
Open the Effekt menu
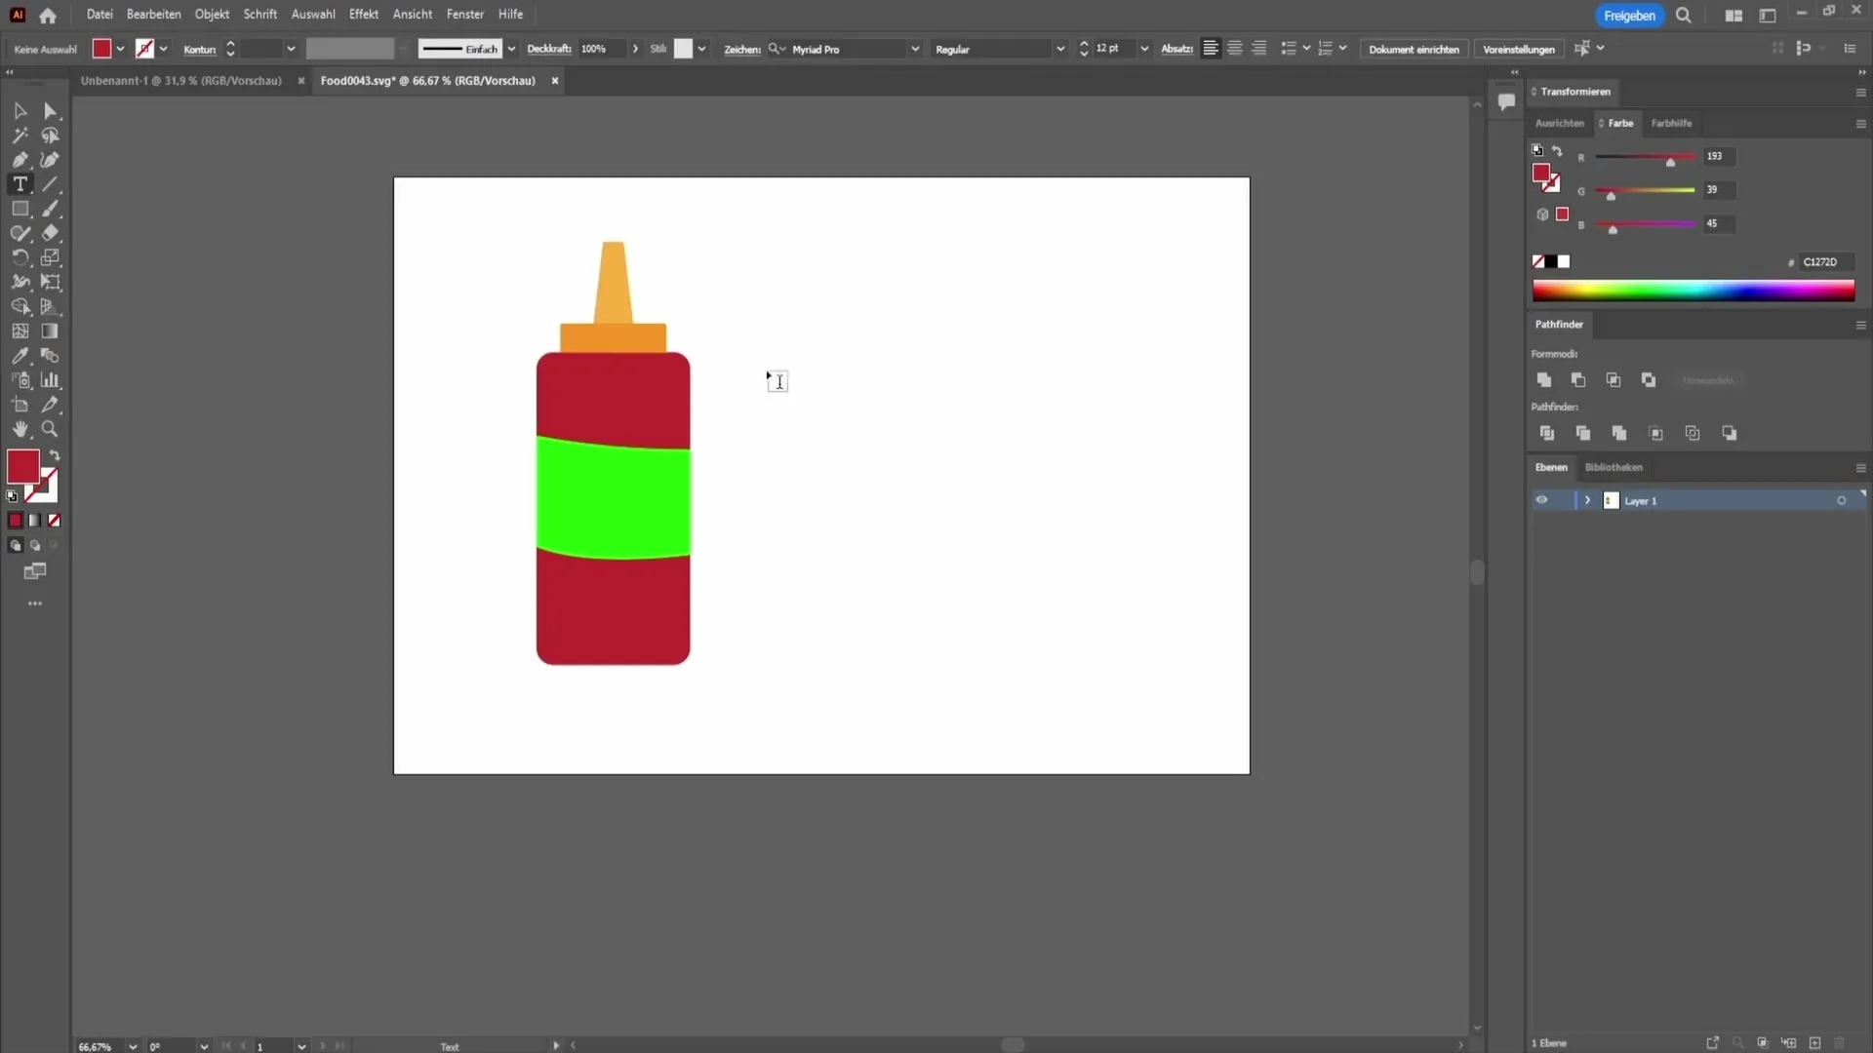click(x=363, y=15)
